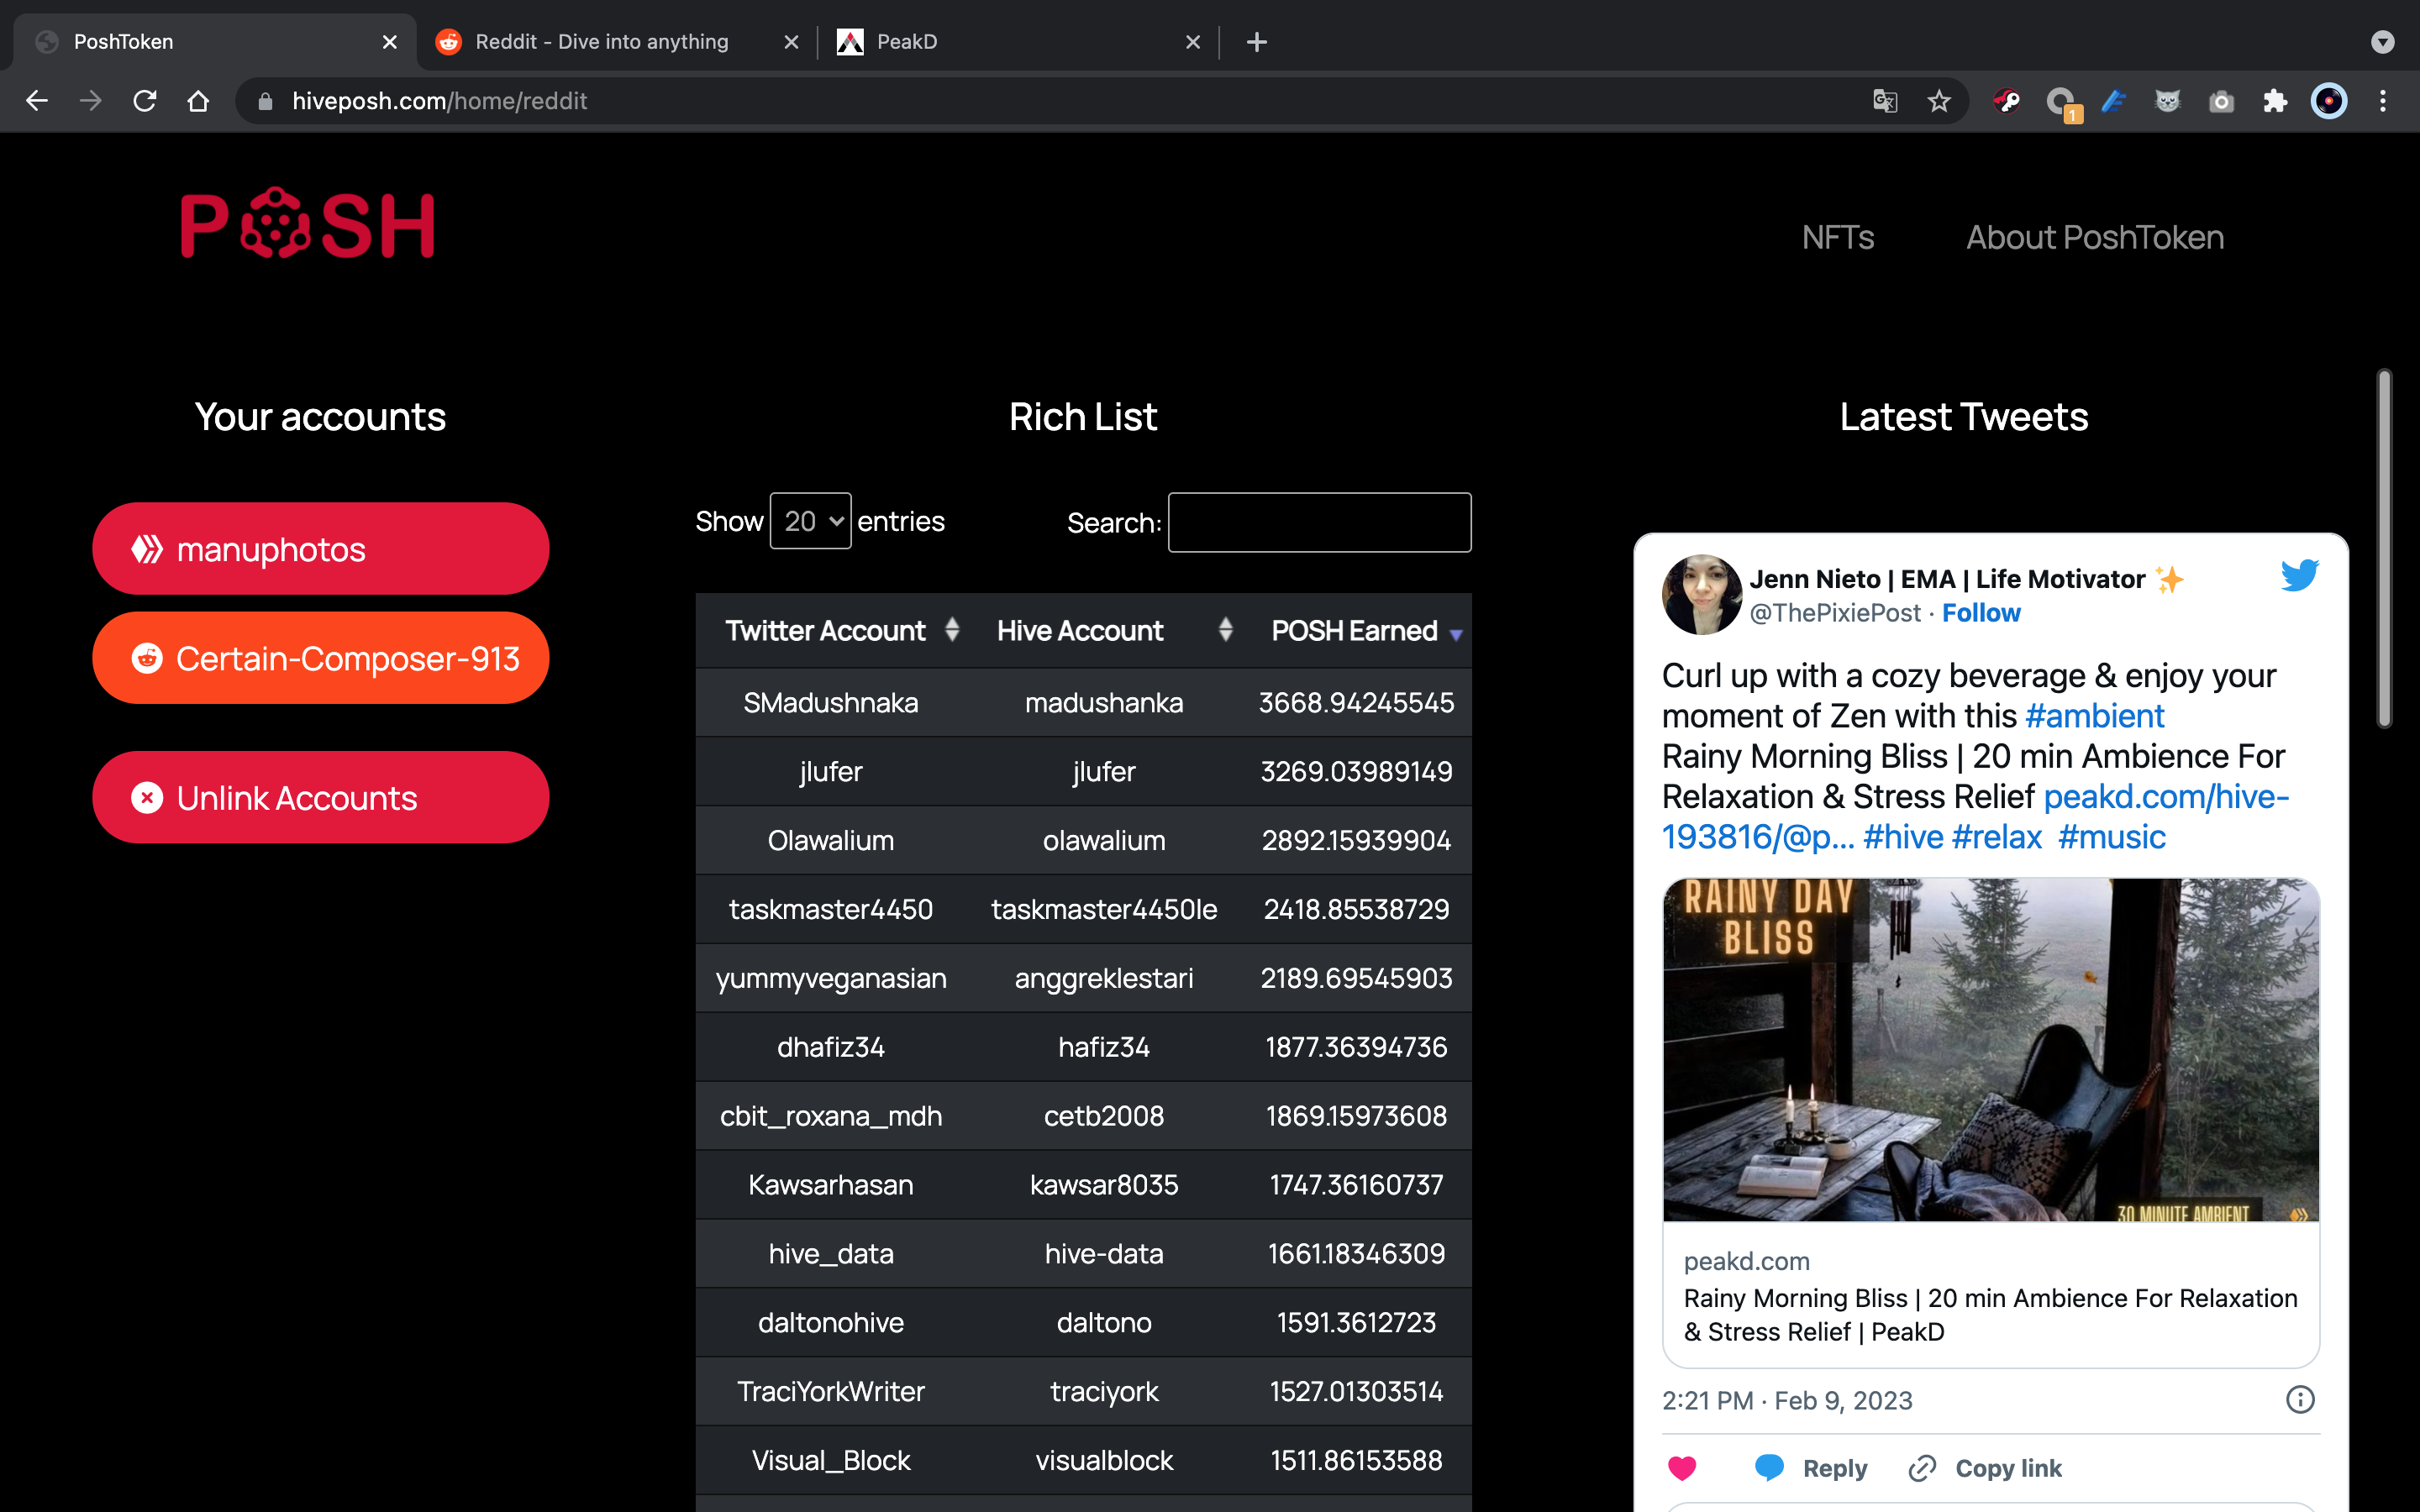Open the red key extension icon
Viewport: 2420px width, 1512px height.
[2006, 101]
